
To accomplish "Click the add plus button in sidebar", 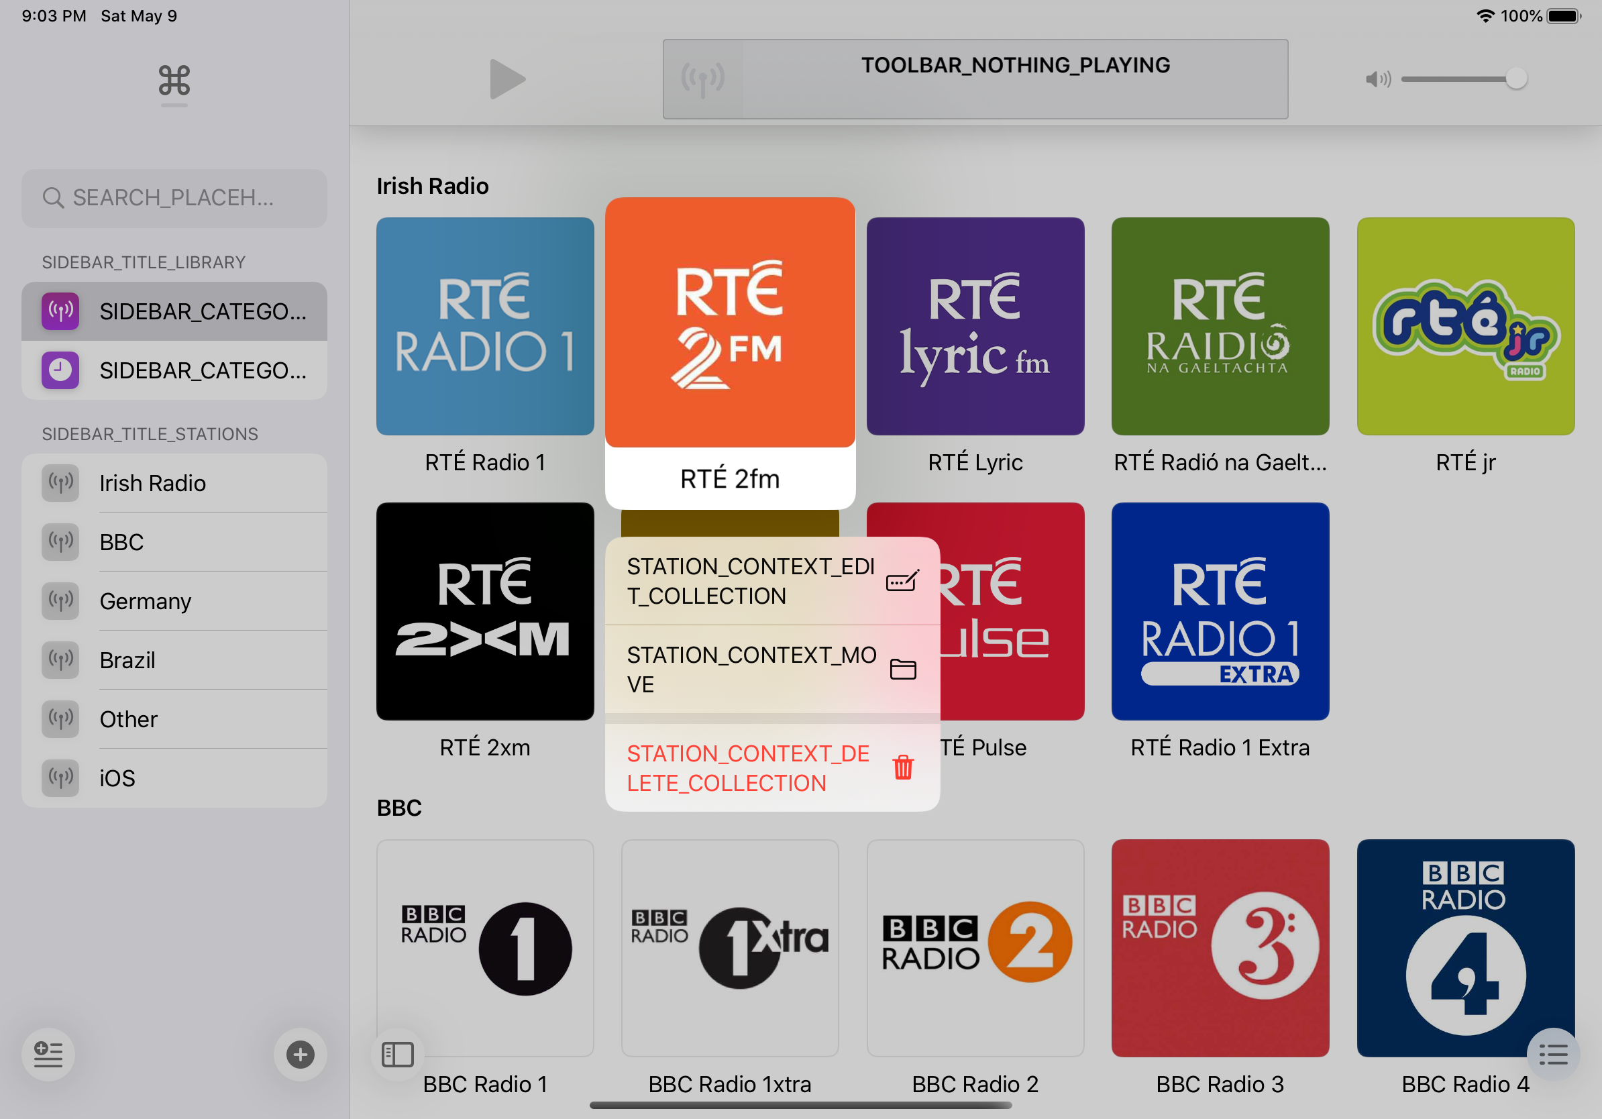I will (300, 1054).
